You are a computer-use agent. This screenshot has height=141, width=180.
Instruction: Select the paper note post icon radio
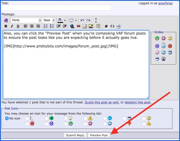(27, 118)
